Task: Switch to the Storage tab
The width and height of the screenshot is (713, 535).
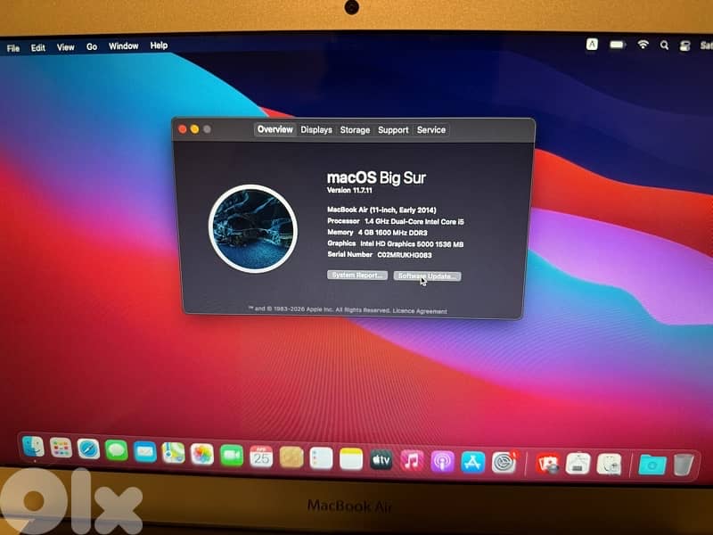Action: [x=355, y=130]
